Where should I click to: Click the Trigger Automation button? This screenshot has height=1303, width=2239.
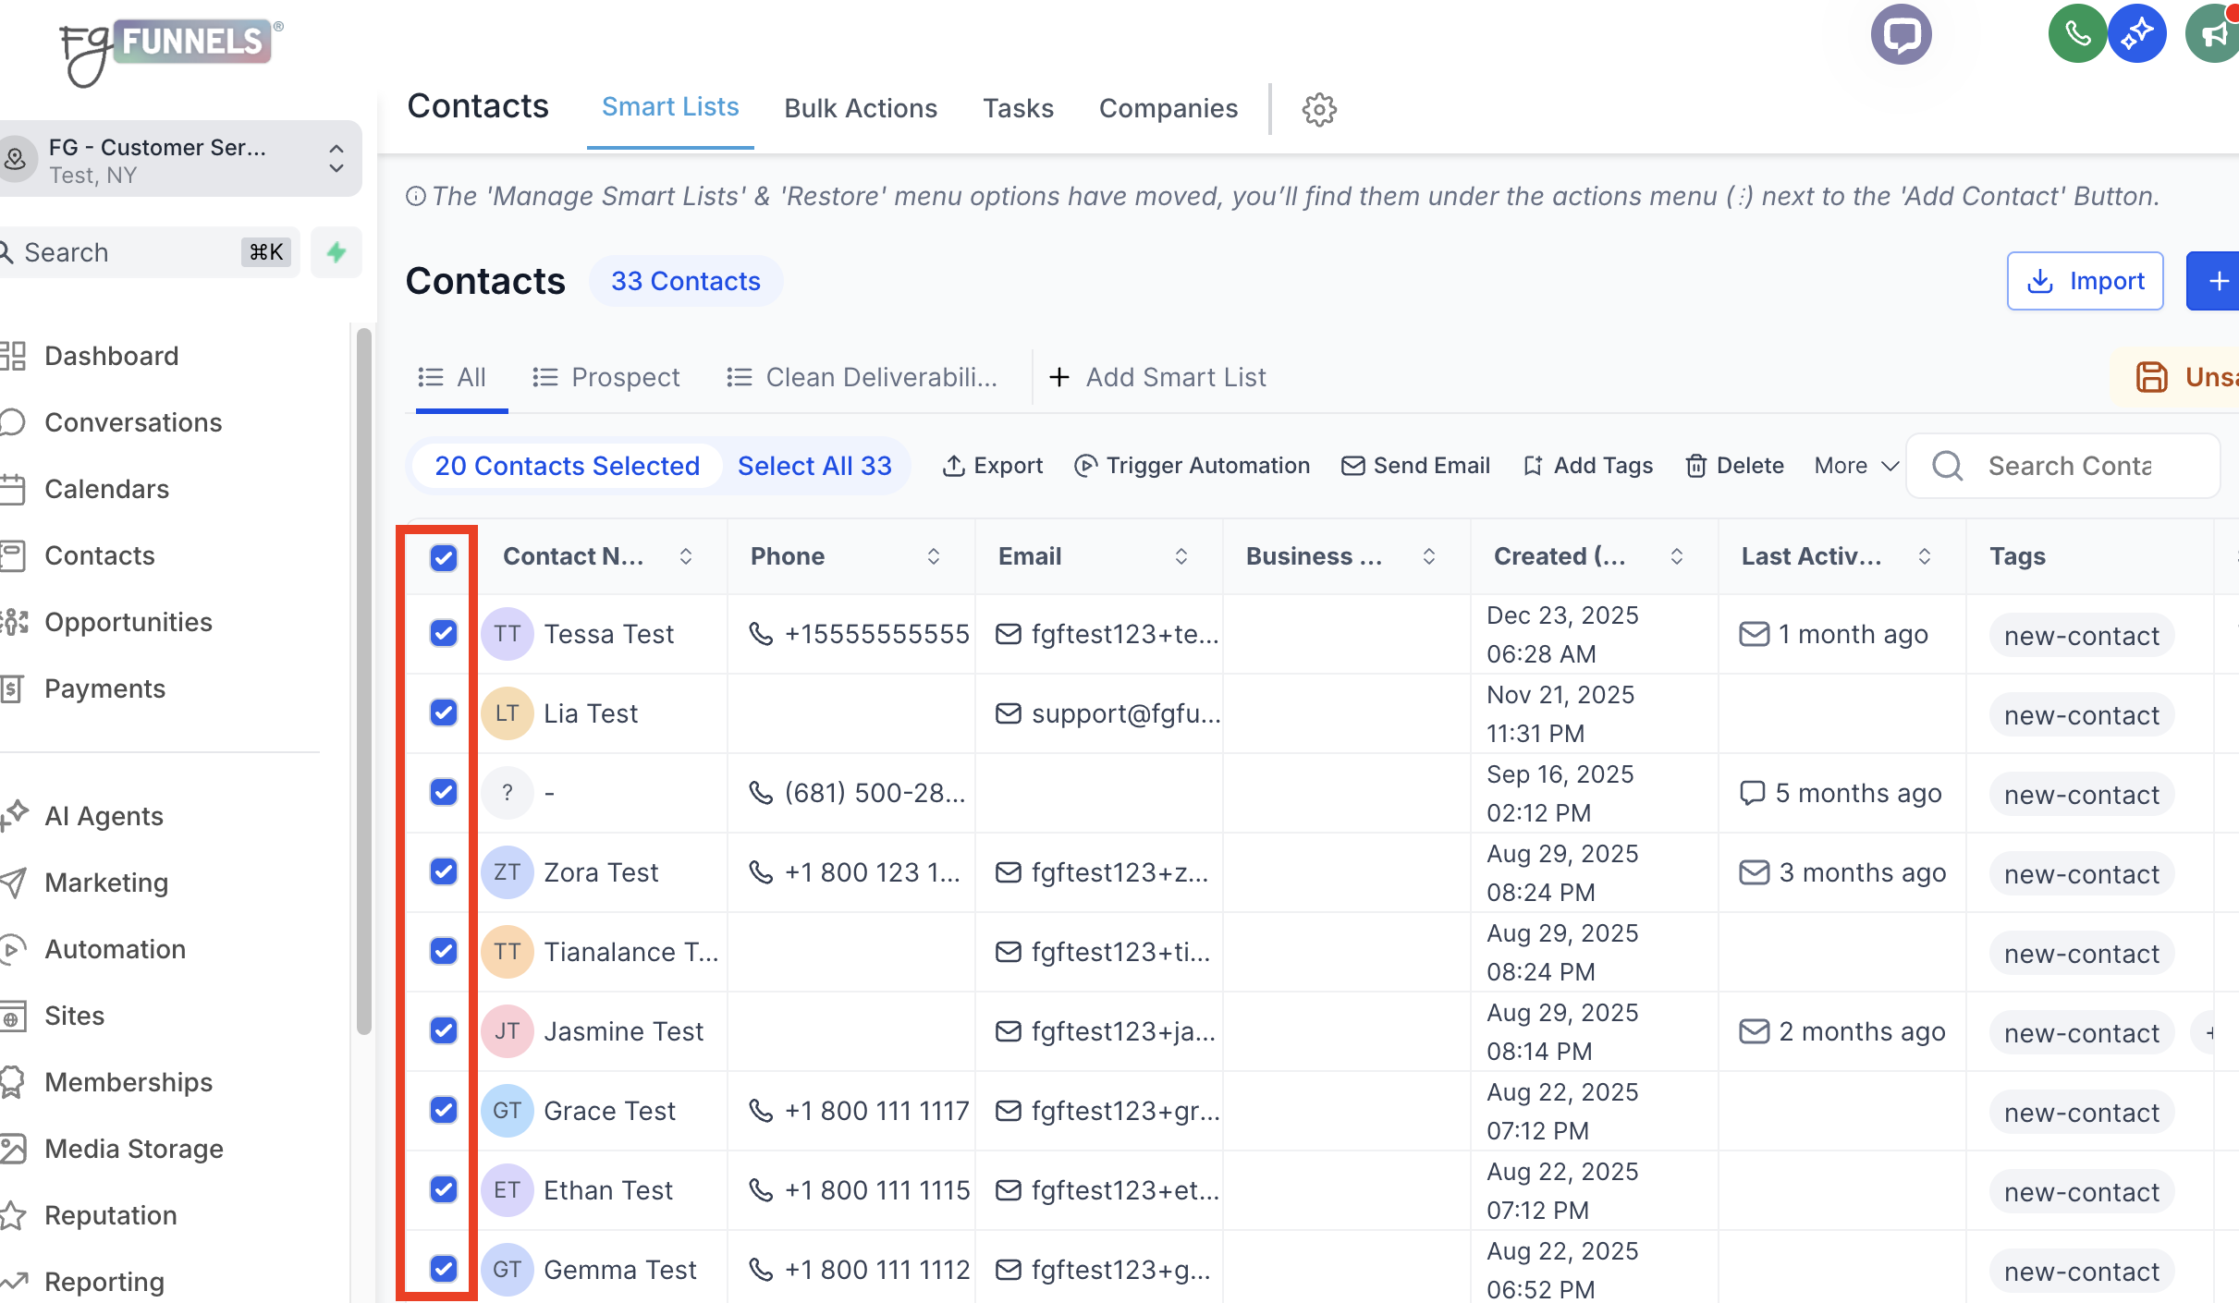pos(1192,466)
